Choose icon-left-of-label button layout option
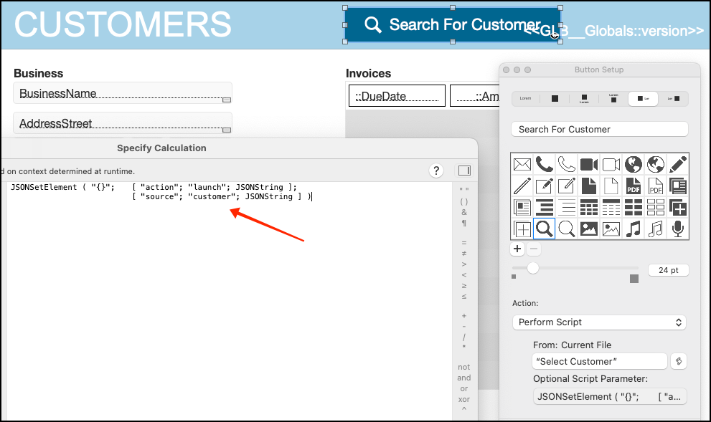Image resolution: width=711 pixels, height=422 pixels. [x=643, y=98]
